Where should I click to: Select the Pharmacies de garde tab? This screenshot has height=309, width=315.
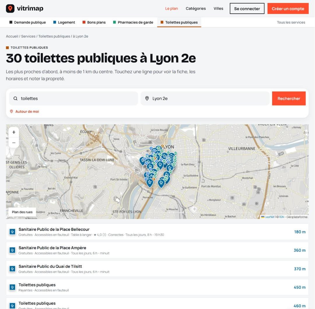[x=133, y=22]
